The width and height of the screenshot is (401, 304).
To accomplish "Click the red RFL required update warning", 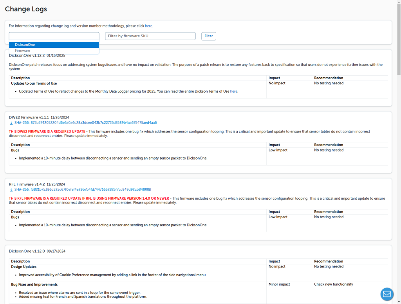I will pyautogui.click(x=89, y=198).
